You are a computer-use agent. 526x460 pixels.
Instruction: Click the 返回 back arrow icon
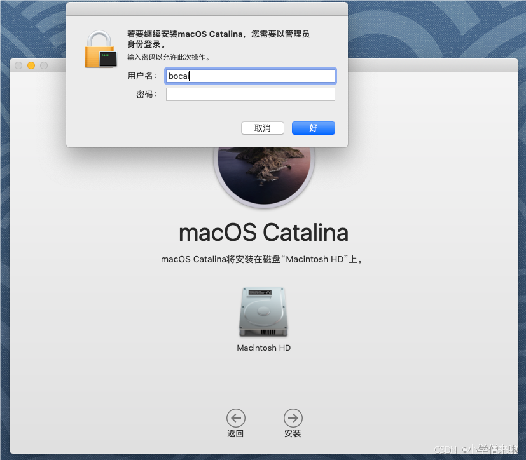(236, 418)
